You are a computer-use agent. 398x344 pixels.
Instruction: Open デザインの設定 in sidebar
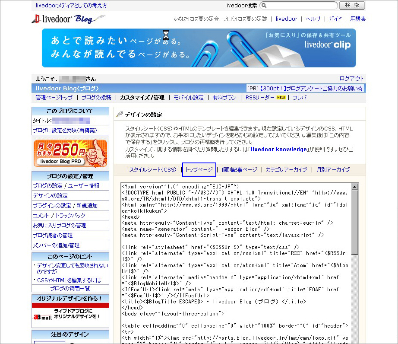(50, 196)
